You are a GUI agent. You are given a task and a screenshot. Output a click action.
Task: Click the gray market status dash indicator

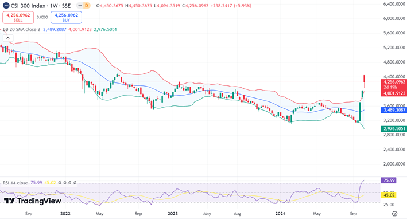coord(80,5)
